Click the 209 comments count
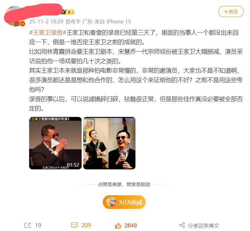 pos(86,225)
